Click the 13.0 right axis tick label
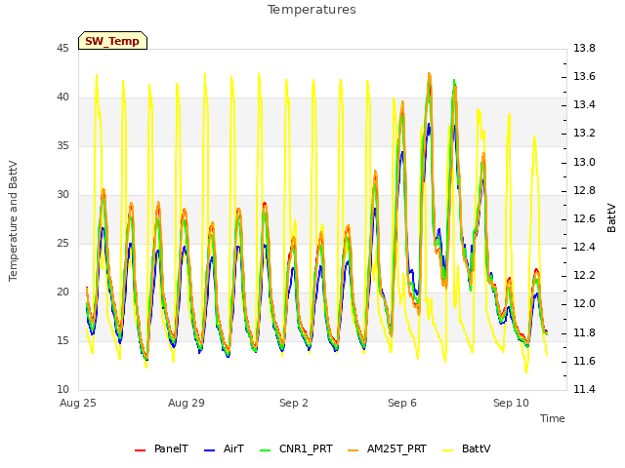625x468 pixels. pyautogui.click(x=584, y=163)
